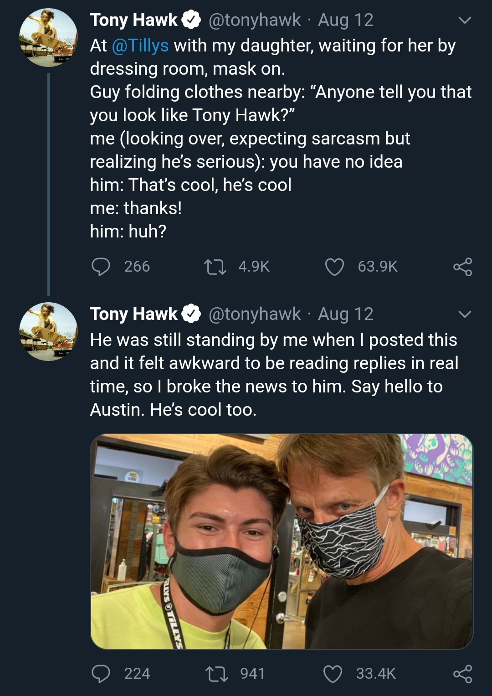Expand options chevron on second tweet
Image resolution: width=492 pixels, height=696 pixels.
(464, 314)
